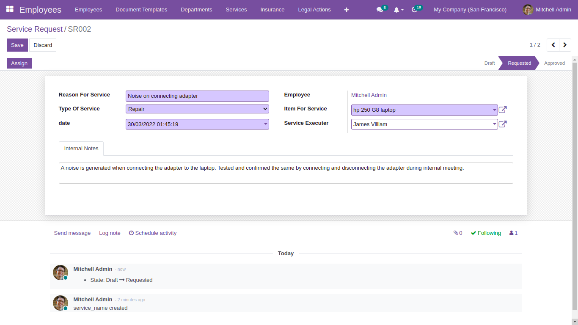Click the plus icon in the menu bar
Image resolution: width=578 pixels, height=325 pixels.
click(346, 9)
